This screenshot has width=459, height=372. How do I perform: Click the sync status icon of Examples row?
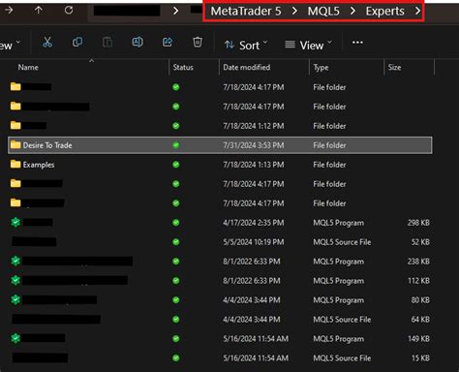click(176, 165)
